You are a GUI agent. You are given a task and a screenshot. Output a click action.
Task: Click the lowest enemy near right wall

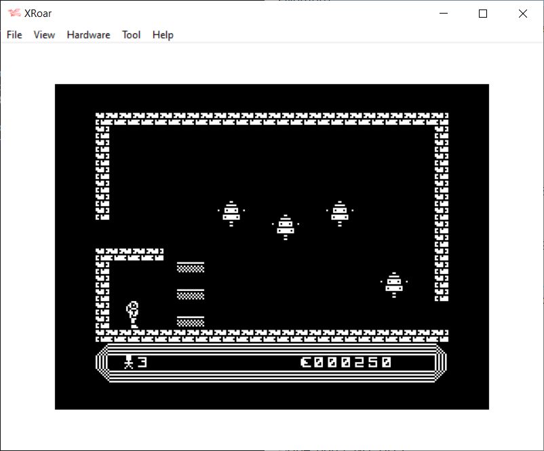click(394, 284)
